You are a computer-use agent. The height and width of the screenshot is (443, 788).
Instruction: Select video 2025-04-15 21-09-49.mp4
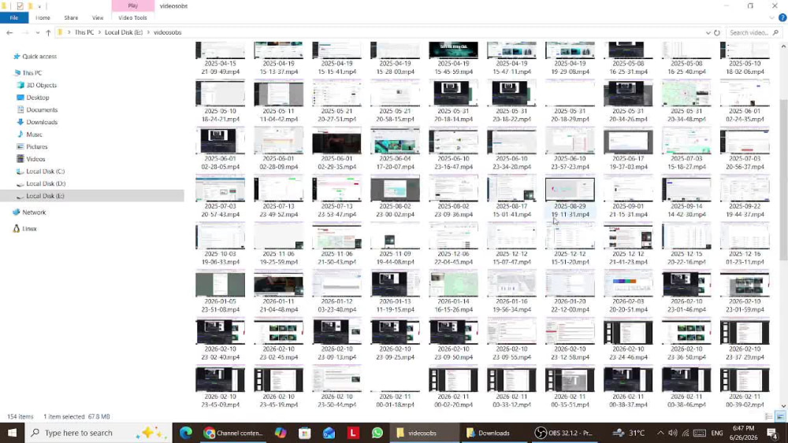pos(220,57)
